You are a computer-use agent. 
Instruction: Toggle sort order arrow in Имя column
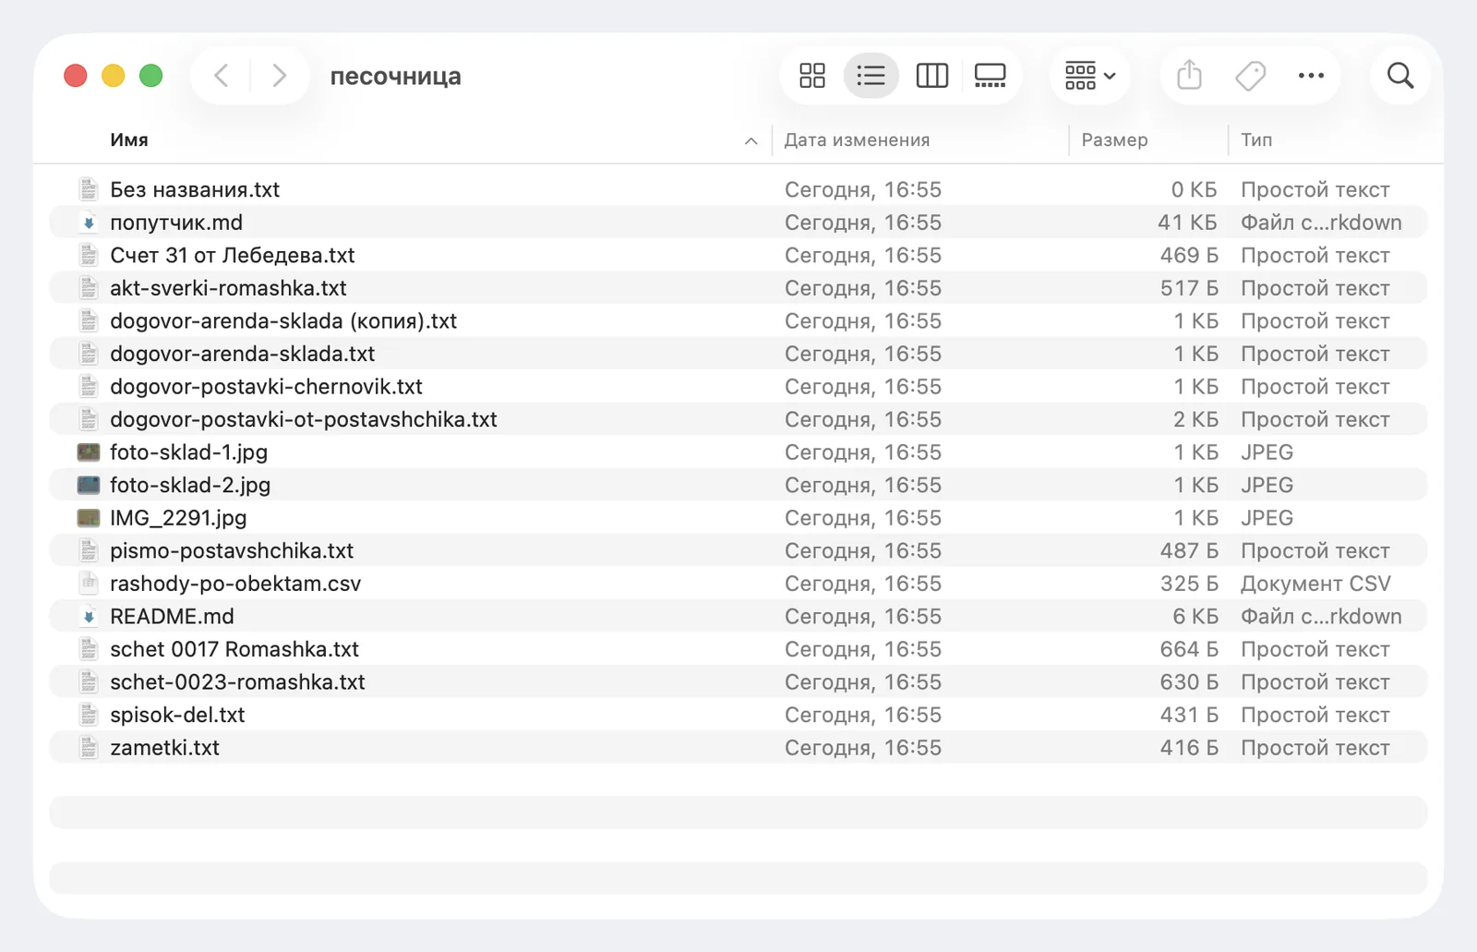(751, 140)
